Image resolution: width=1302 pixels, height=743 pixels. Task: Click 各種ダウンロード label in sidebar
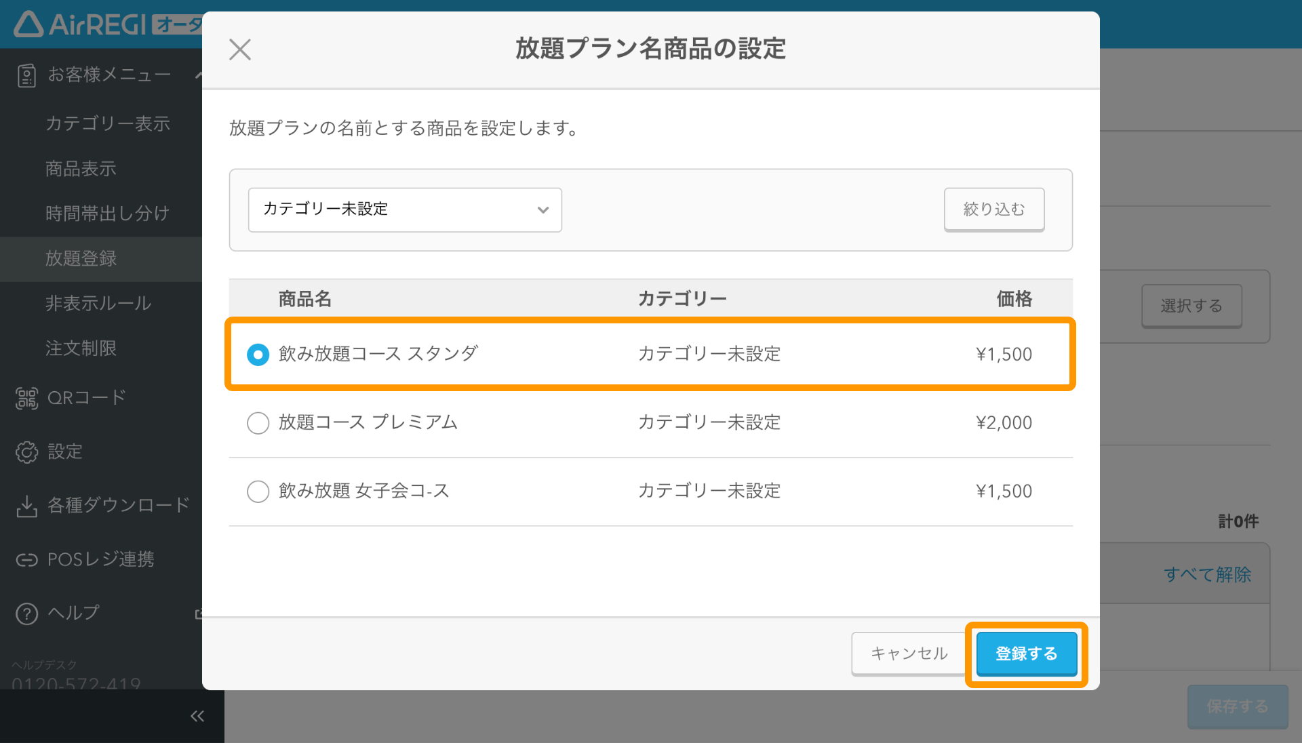119,505
